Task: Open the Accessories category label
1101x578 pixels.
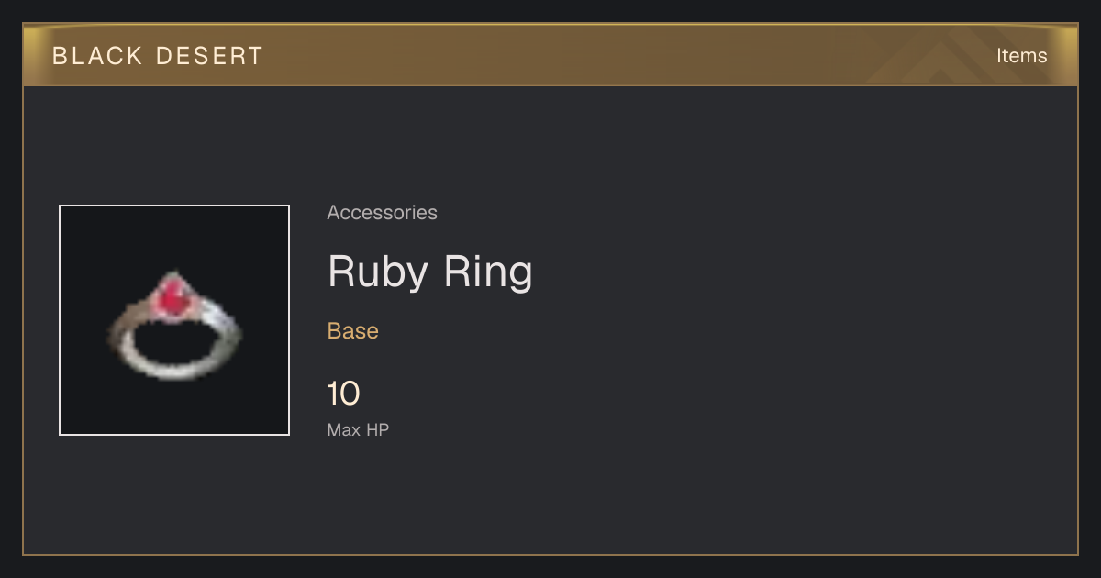Action: click(x=382, y=213)
